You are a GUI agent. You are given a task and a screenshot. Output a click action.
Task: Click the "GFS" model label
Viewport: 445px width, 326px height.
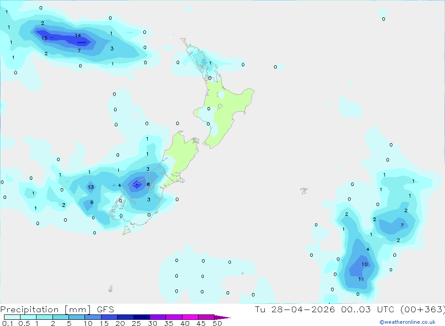coord(105,310)
